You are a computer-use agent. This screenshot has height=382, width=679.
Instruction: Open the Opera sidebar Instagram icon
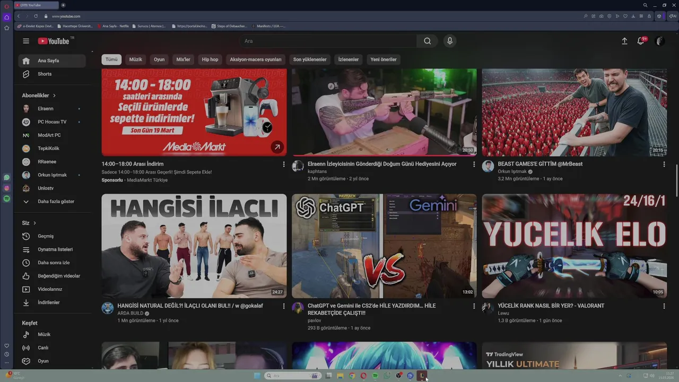coord(6,188)
